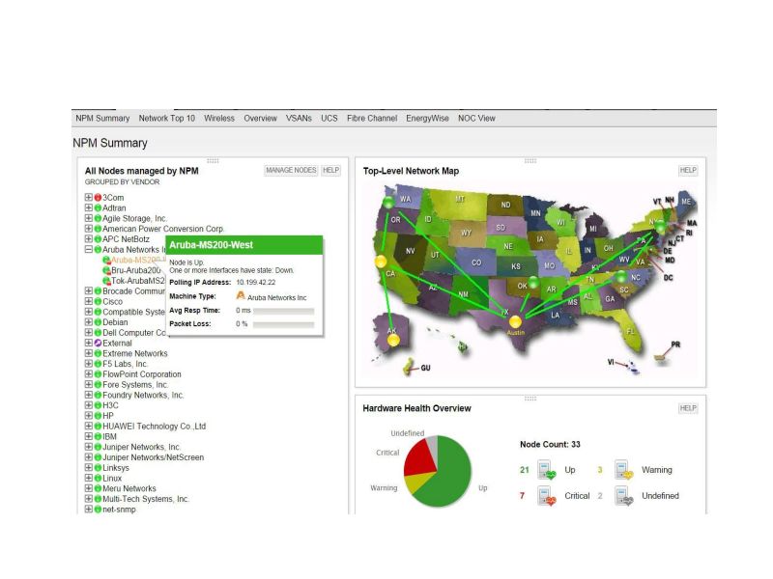The height and width of the screenshot is (579, 773).
Task: Collapse the Aruba Networks group
Action: coord(88,249)
